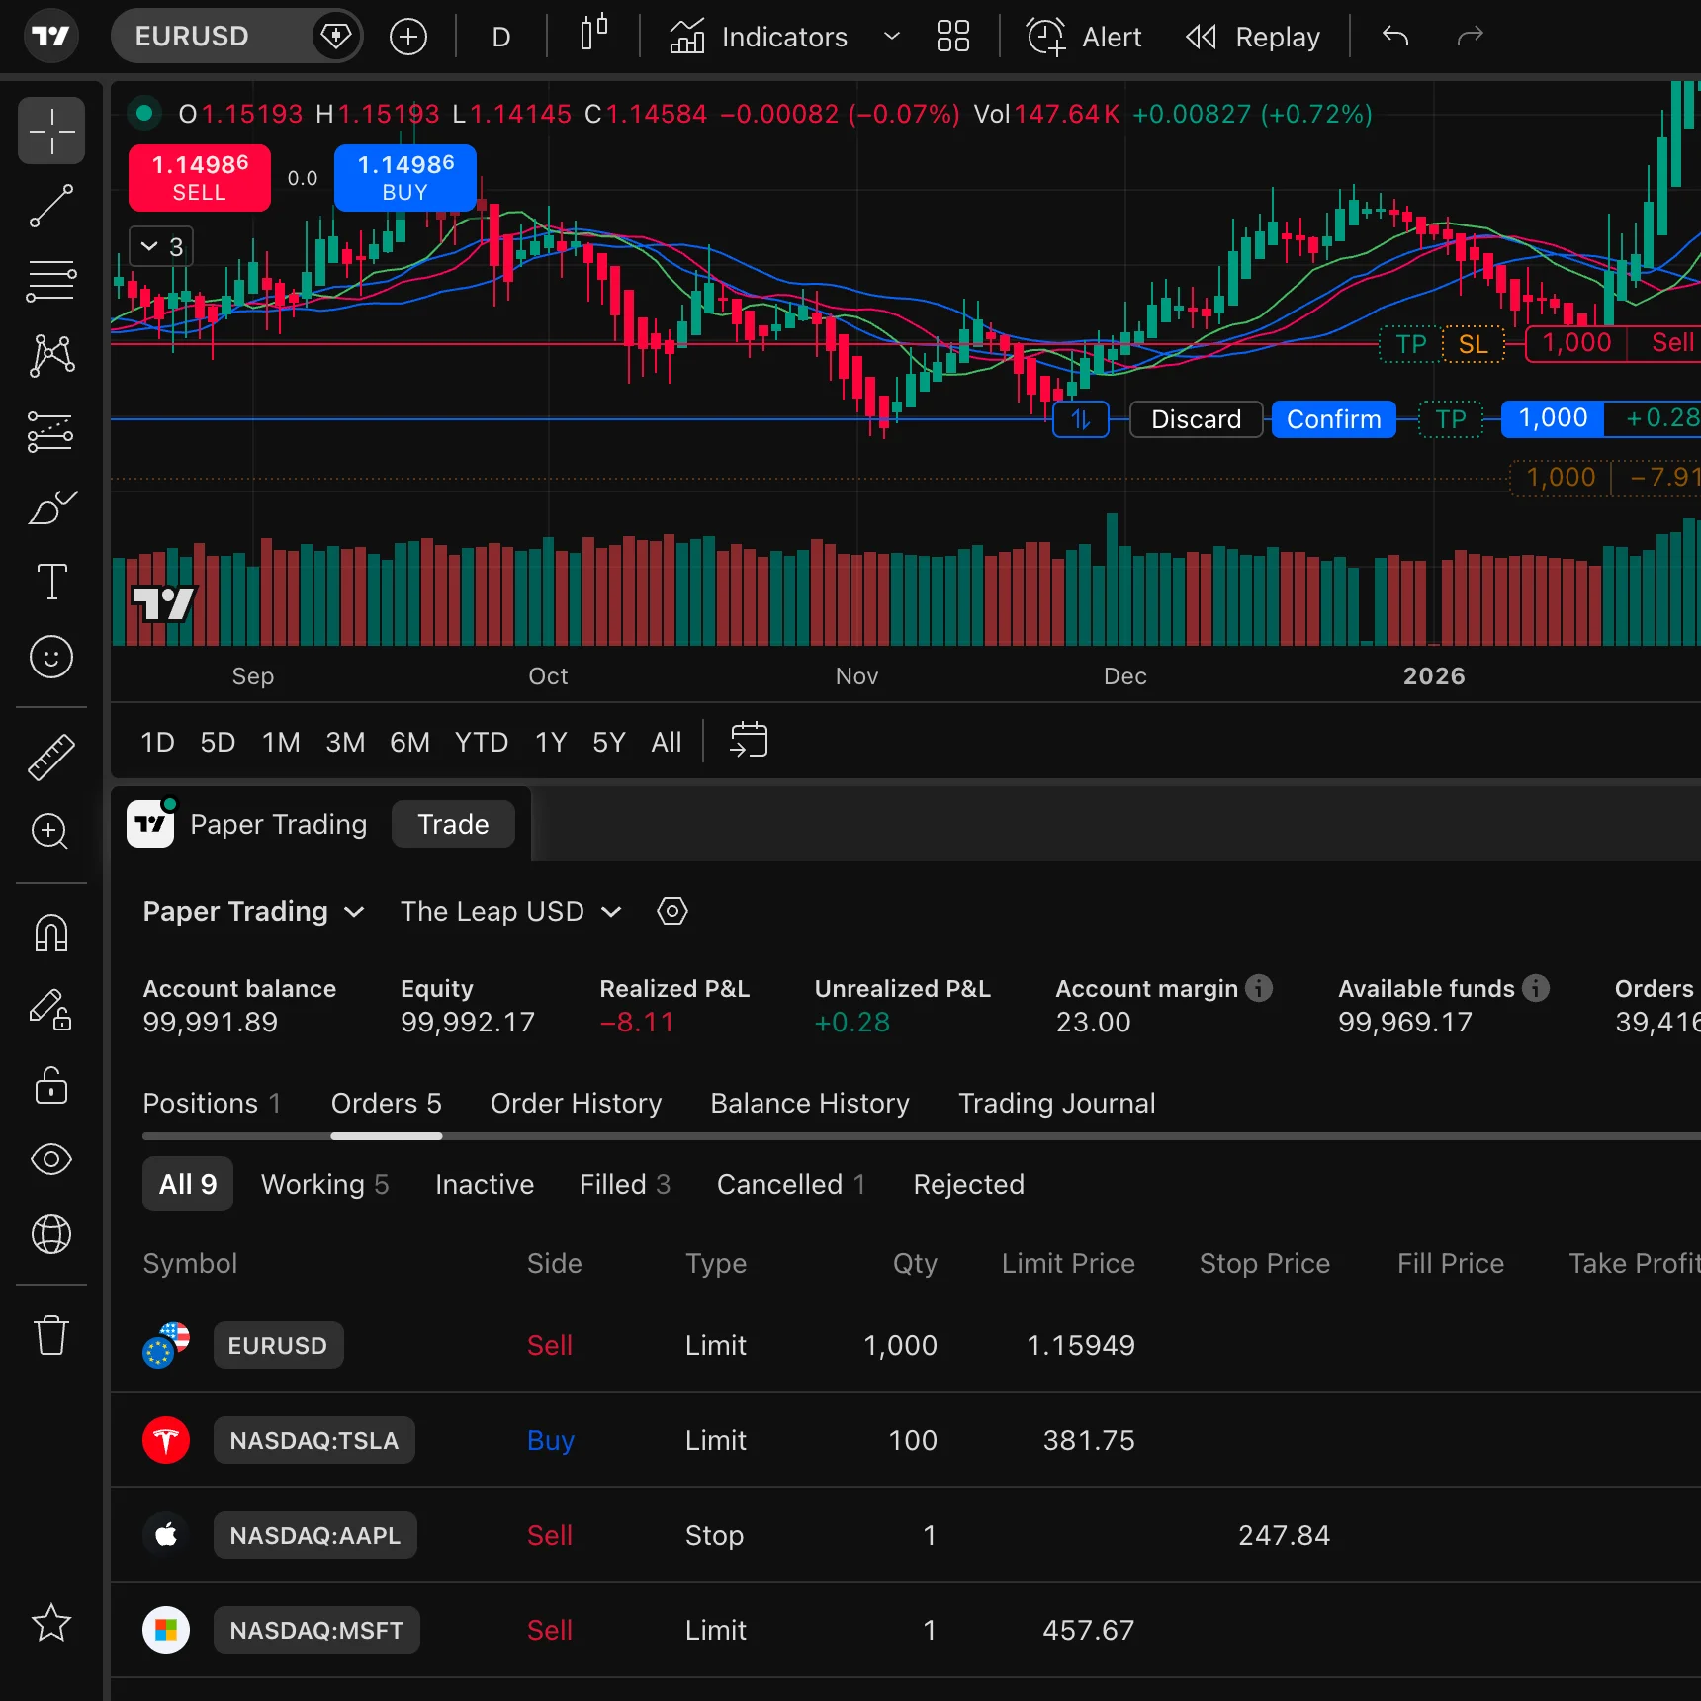1701x1701 pixels.
Task: Undo the last chart action
Action: click(1395, 37)
